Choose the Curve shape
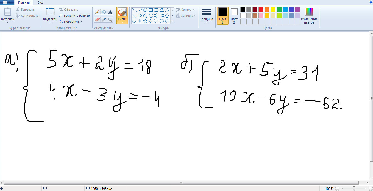This screenshot has width=373, height=191. pos(140,10)
